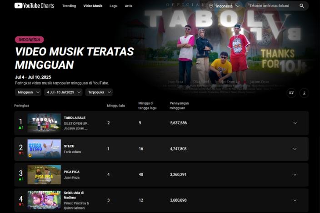Viewport: 320px width, 213px height.
Task: Open the Trending tab
Action: tap(69, 6)
